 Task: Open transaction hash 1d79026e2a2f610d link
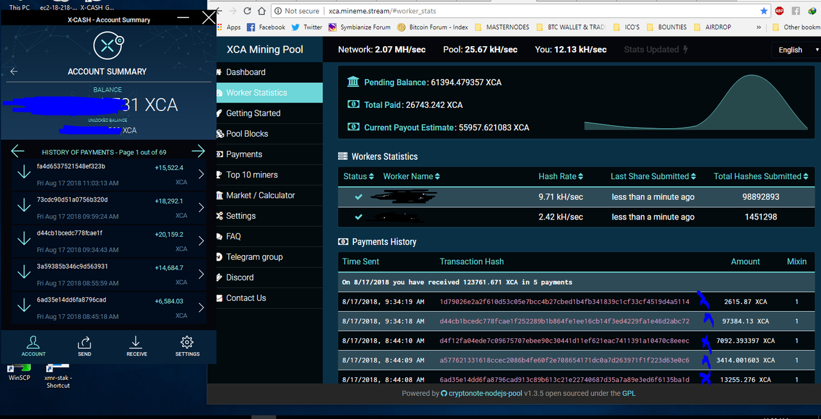click(x=564, y=302)
